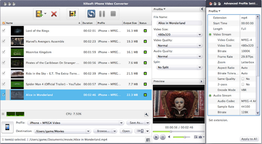Uncheck the Pirates of the Caribbean checkbox
The height and width of the screenshot is (144, 262).
pos(3,63)
